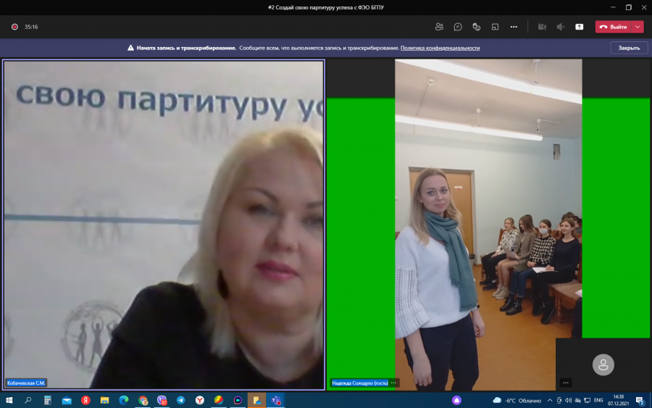Leave the meeting with Выйти button

click(x=614, y=27)
